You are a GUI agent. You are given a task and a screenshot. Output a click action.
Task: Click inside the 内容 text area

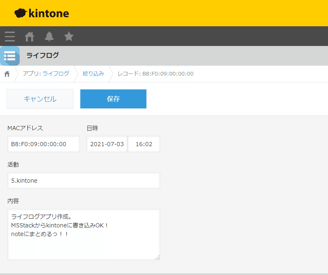coord(84,235)
